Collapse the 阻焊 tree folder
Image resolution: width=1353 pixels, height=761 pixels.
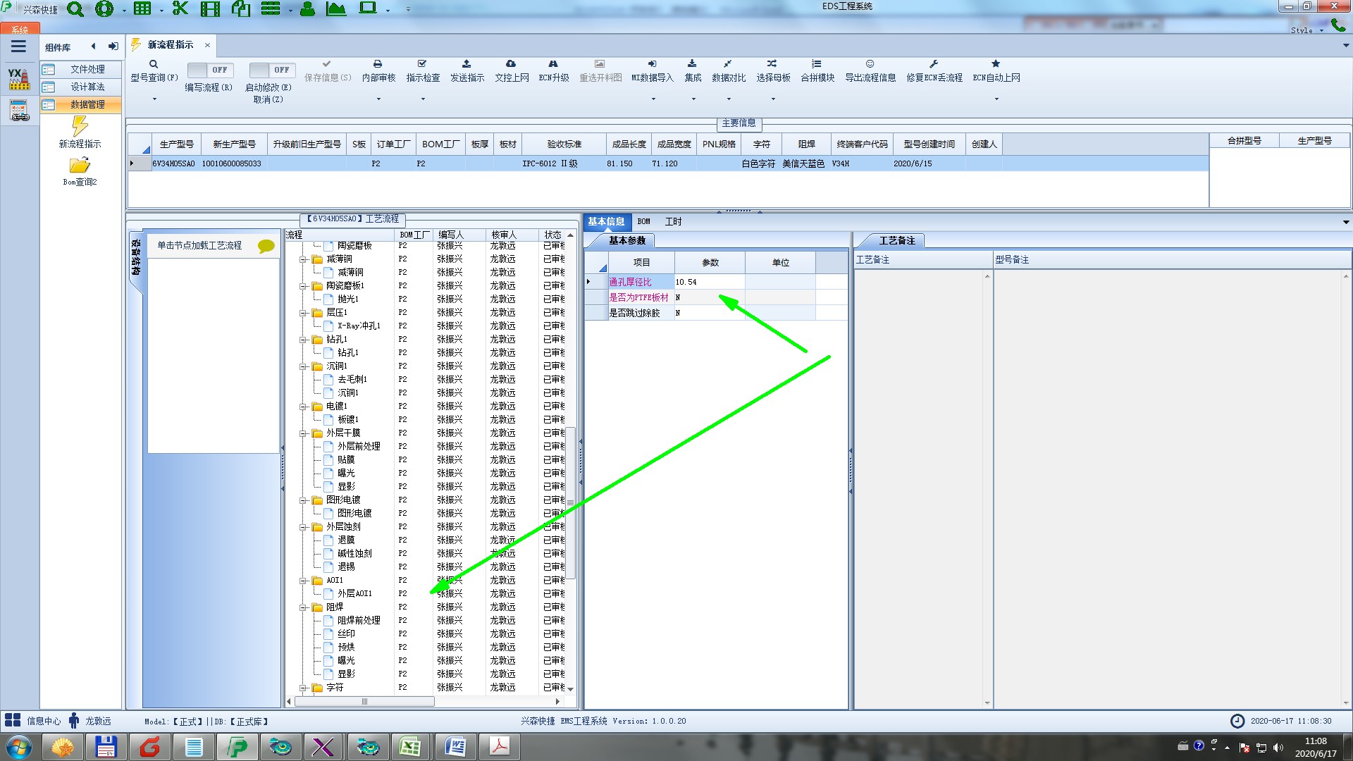click(303, 607)
